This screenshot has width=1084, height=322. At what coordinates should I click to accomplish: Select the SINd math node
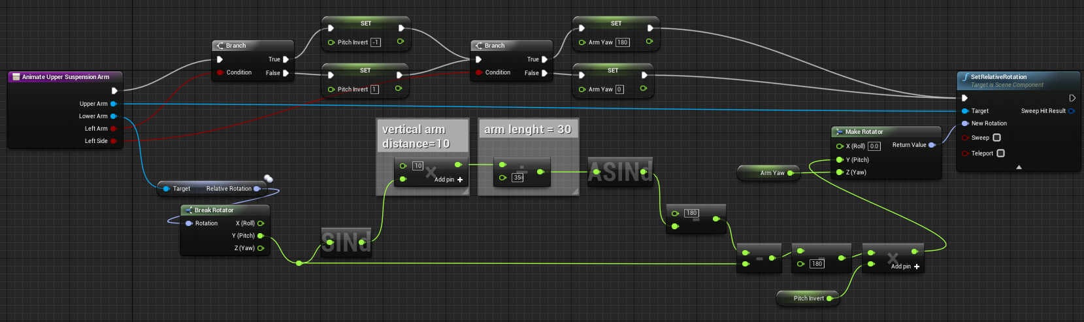pos(346,242)
